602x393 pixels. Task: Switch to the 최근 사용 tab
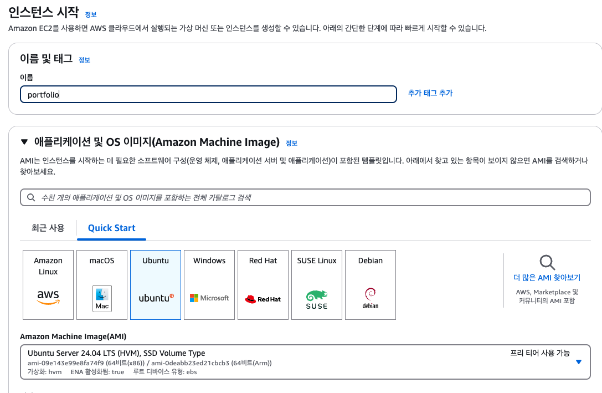pos(48,228)
